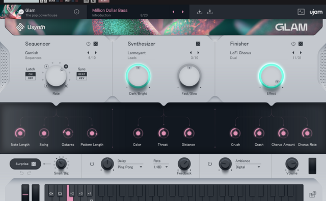The height and width of the screenshot is (201, 326).
Task: Click the Ambience amount knob
Action: (x=225, y=164)
